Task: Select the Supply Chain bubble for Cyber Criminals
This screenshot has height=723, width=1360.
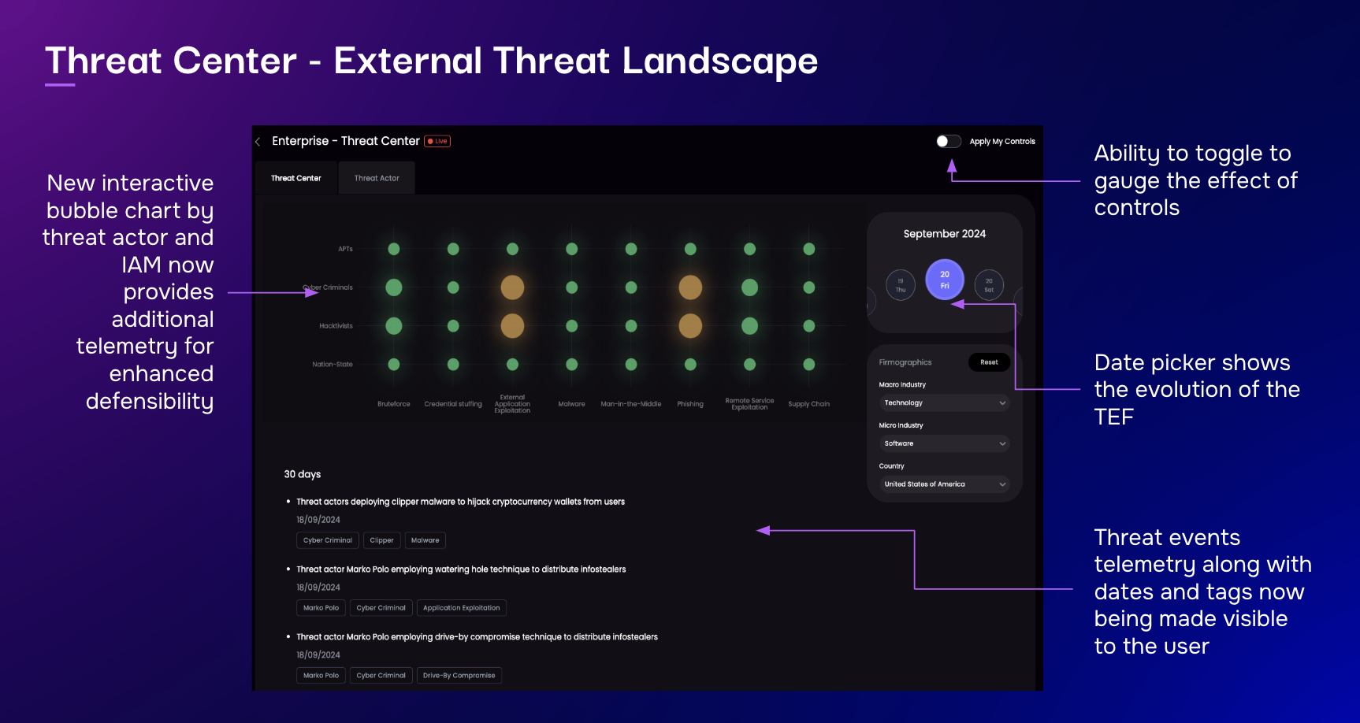Action: click(808, 287)
